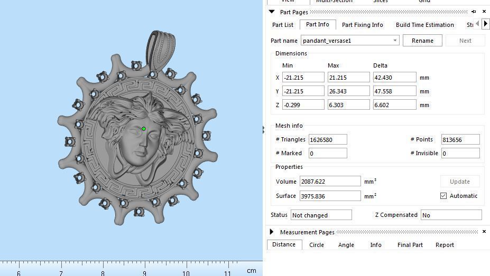Toggle the Automatic checkbox
Screen dimensions: 490x276
(x=443, y=196)
